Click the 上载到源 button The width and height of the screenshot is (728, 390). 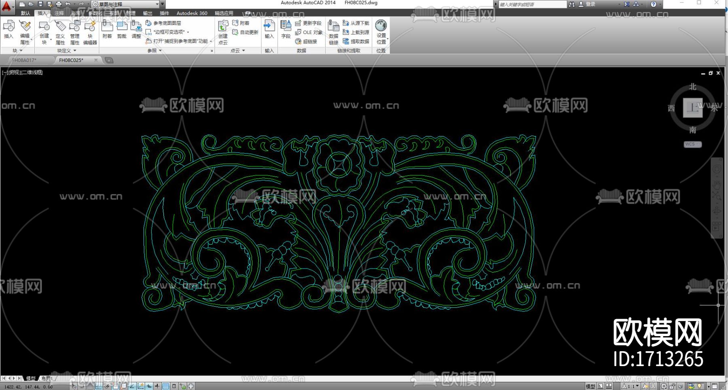tap(356, 32)
